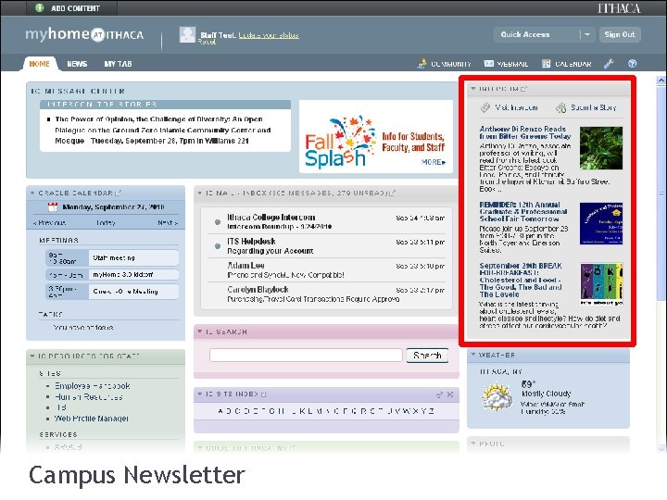The width and height of the screenshot is (667, 500).
Task: Click the Fall Splash banner image
Action: (375, 137)
